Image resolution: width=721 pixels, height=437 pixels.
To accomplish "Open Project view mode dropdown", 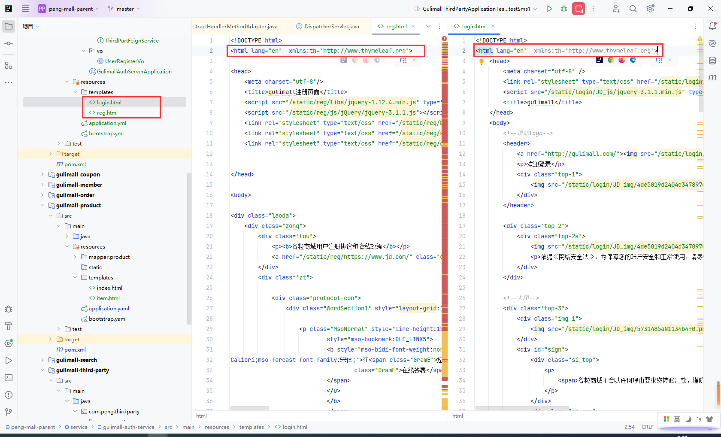I will (31, 26).
